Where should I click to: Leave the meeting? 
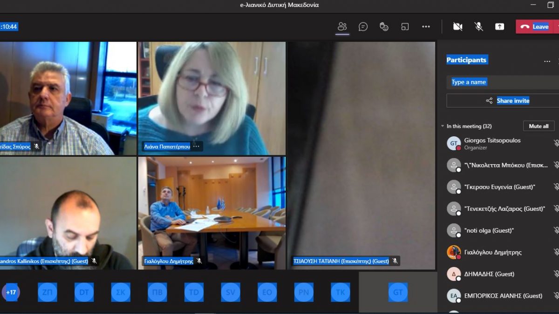pos(535,27)
